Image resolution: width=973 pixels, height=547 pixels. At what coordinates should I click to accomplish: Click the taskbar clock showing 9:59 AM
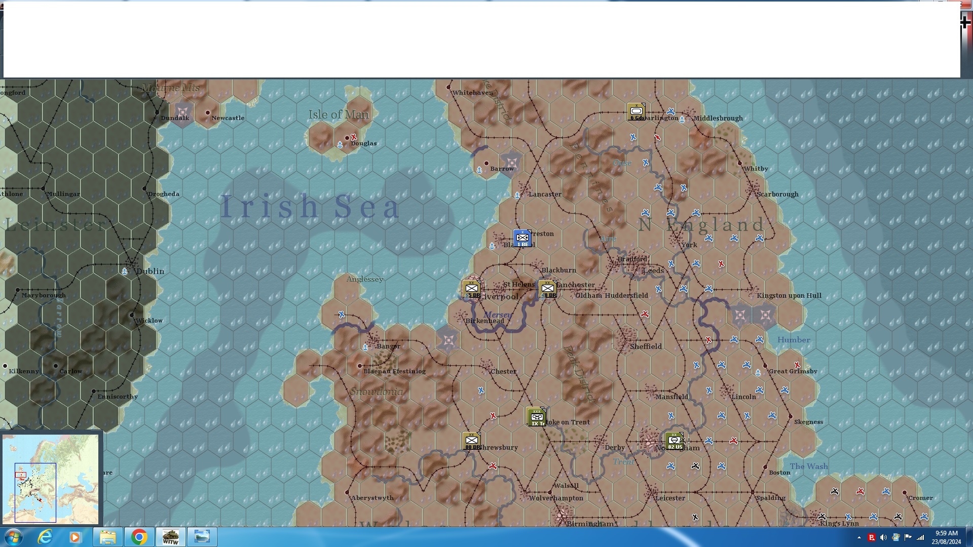pyautogui.click(x=946, y=537)
